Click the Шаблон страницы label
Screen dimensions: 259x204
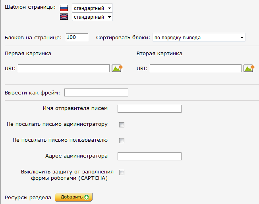click(30, 7)
